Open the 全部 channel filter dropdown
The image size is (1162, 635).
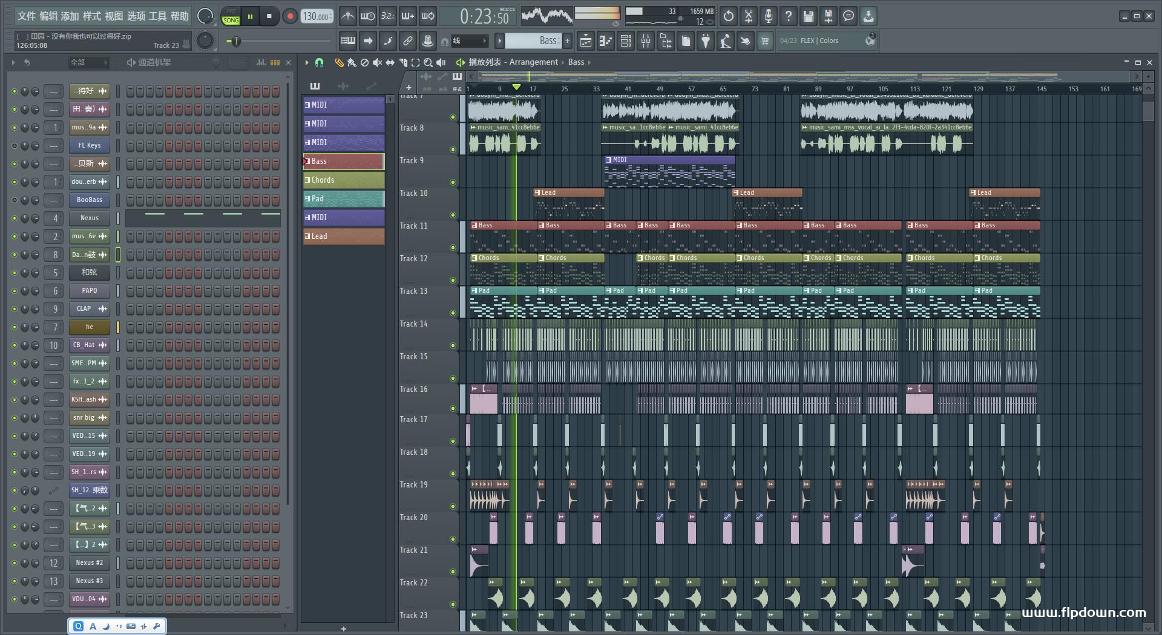(x=88, y=62)
